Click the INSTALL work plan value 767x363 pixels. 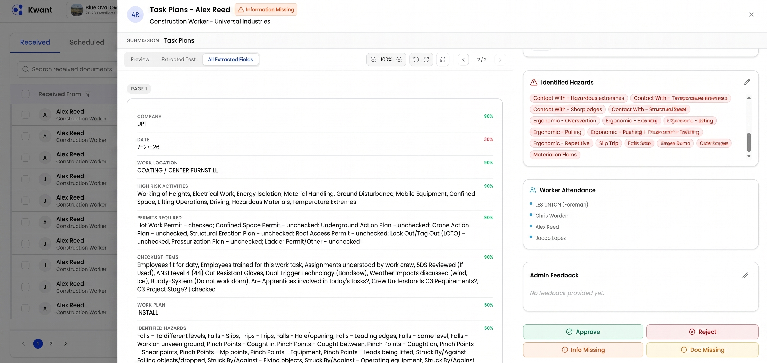tap(147, 313)
